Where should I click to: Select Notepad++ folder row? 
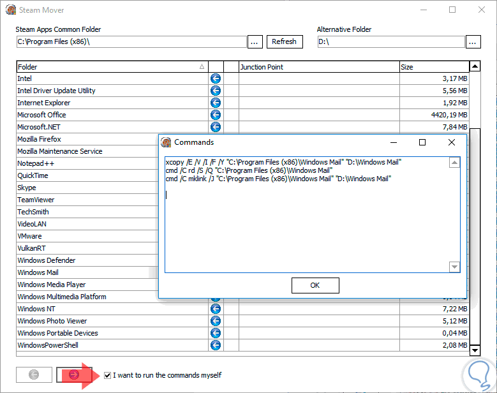pos(87,163)
